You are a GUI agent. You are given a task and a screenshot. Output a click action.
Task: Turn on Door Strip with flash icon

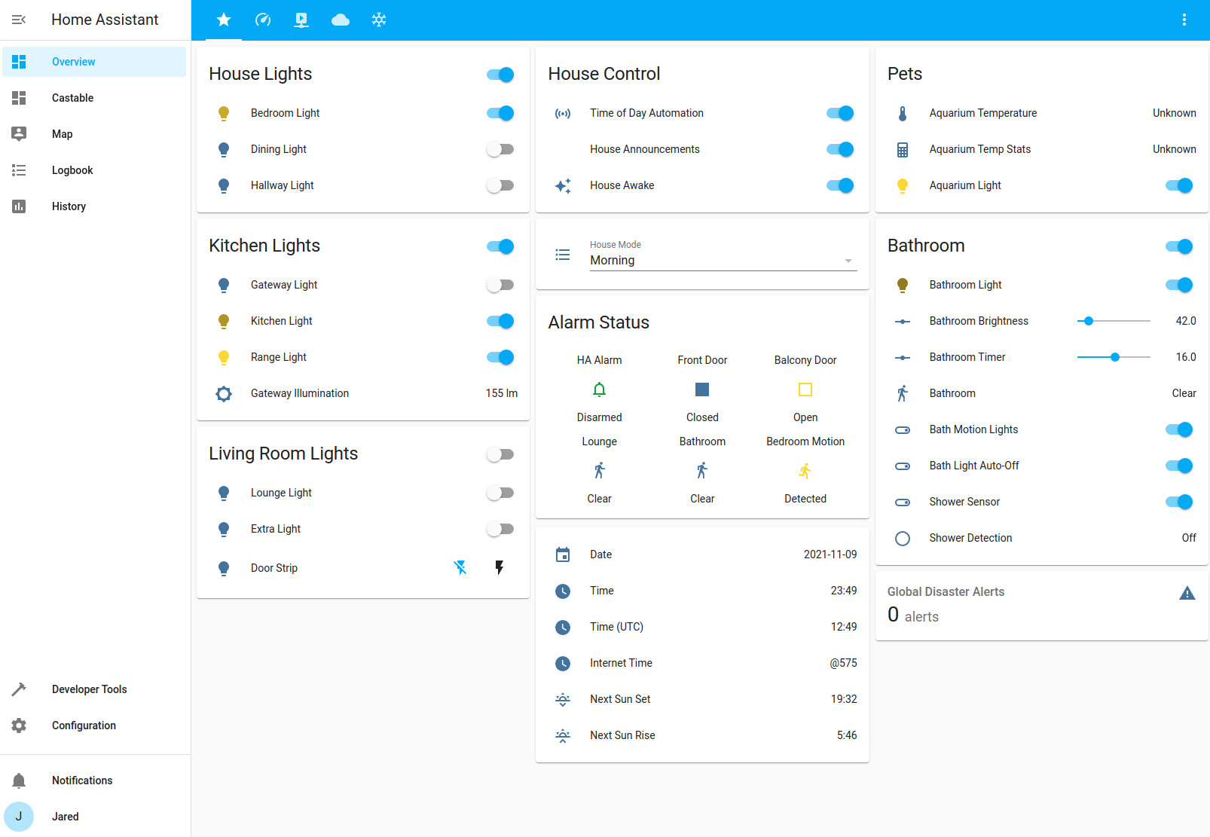(499, 567)
